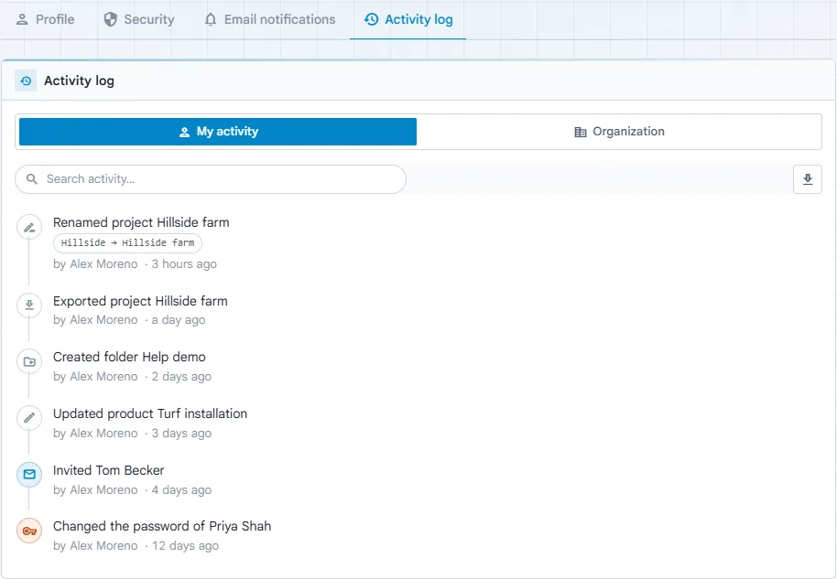Click the Activity log header history icon

coord(26,81)
